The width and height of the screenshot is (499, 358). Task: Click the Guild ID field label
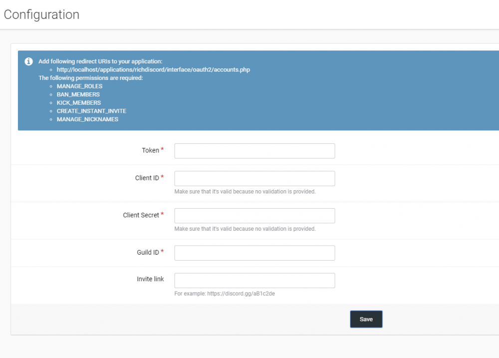(x=148, y=253)
